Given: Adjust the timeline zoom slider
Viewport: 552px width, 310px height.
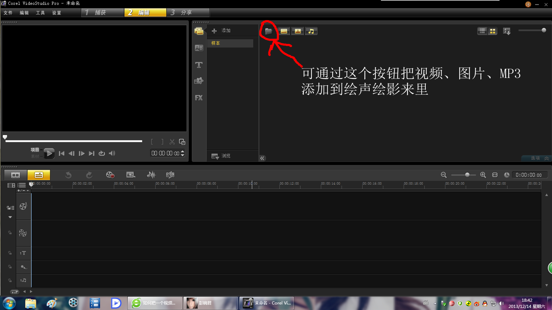Looking at the screenshot, I should coord(467,175).
